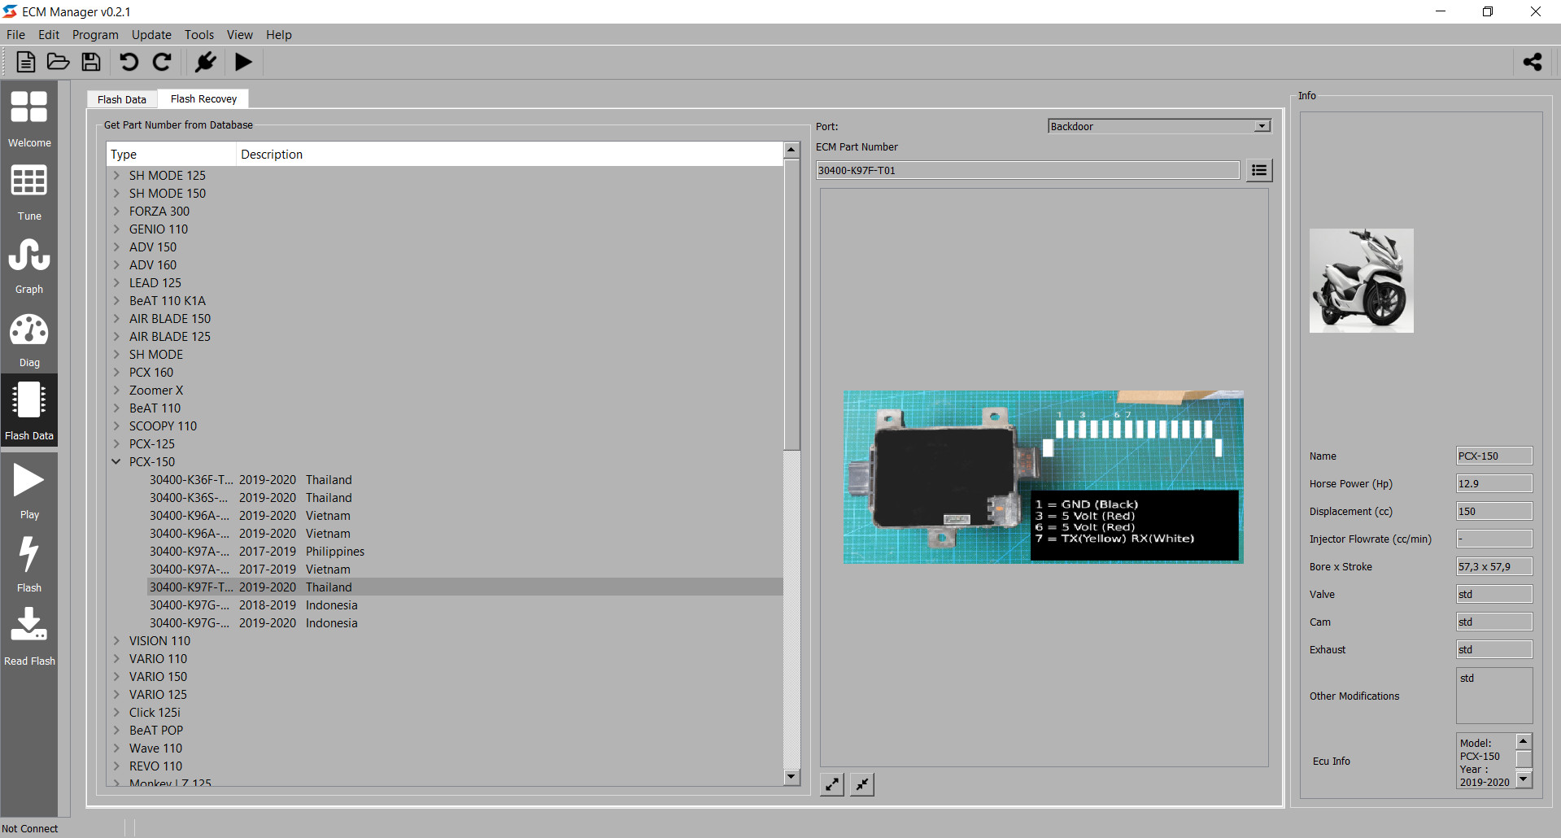
Task: Open the Help menu
Action: click(279, 34)
